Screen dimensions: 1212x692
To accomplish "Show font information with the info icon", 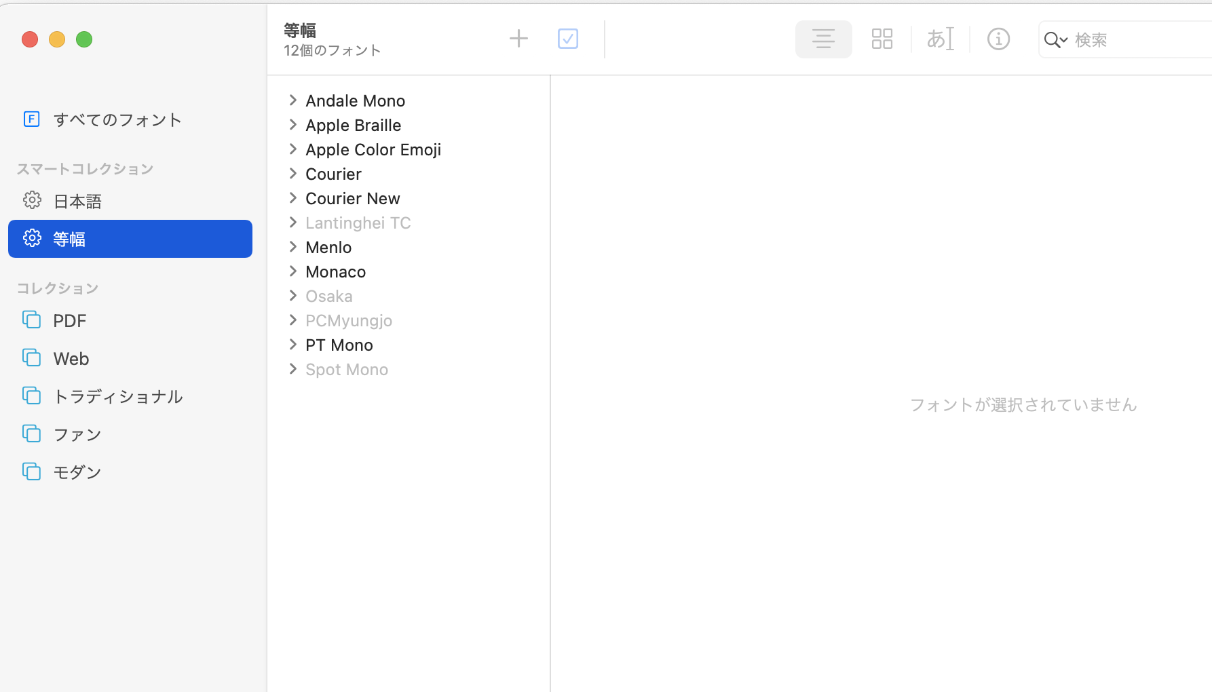I will click(998, 39).
